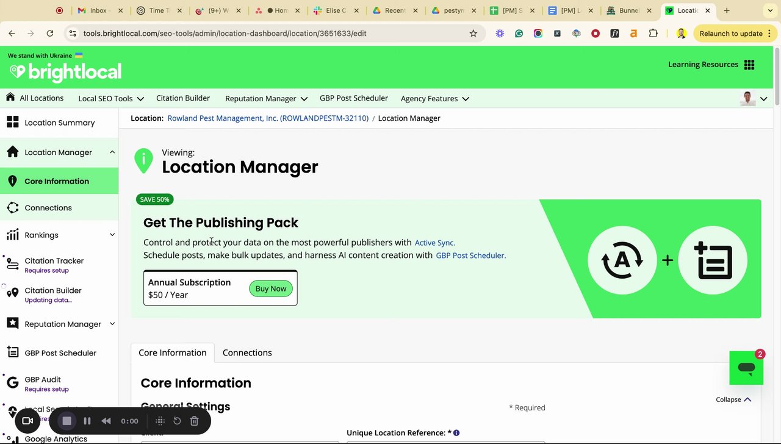
Task: Select Core Information in the sidebar
Action: [59, 181]
